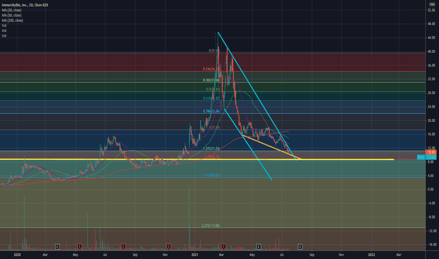Click the 0.382(31.06) Fibonacci level label

[211, 80]
